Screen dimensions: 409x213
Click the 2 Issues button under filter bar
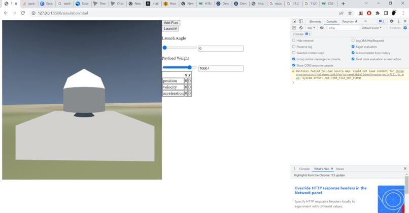click(x=301, y=34)
